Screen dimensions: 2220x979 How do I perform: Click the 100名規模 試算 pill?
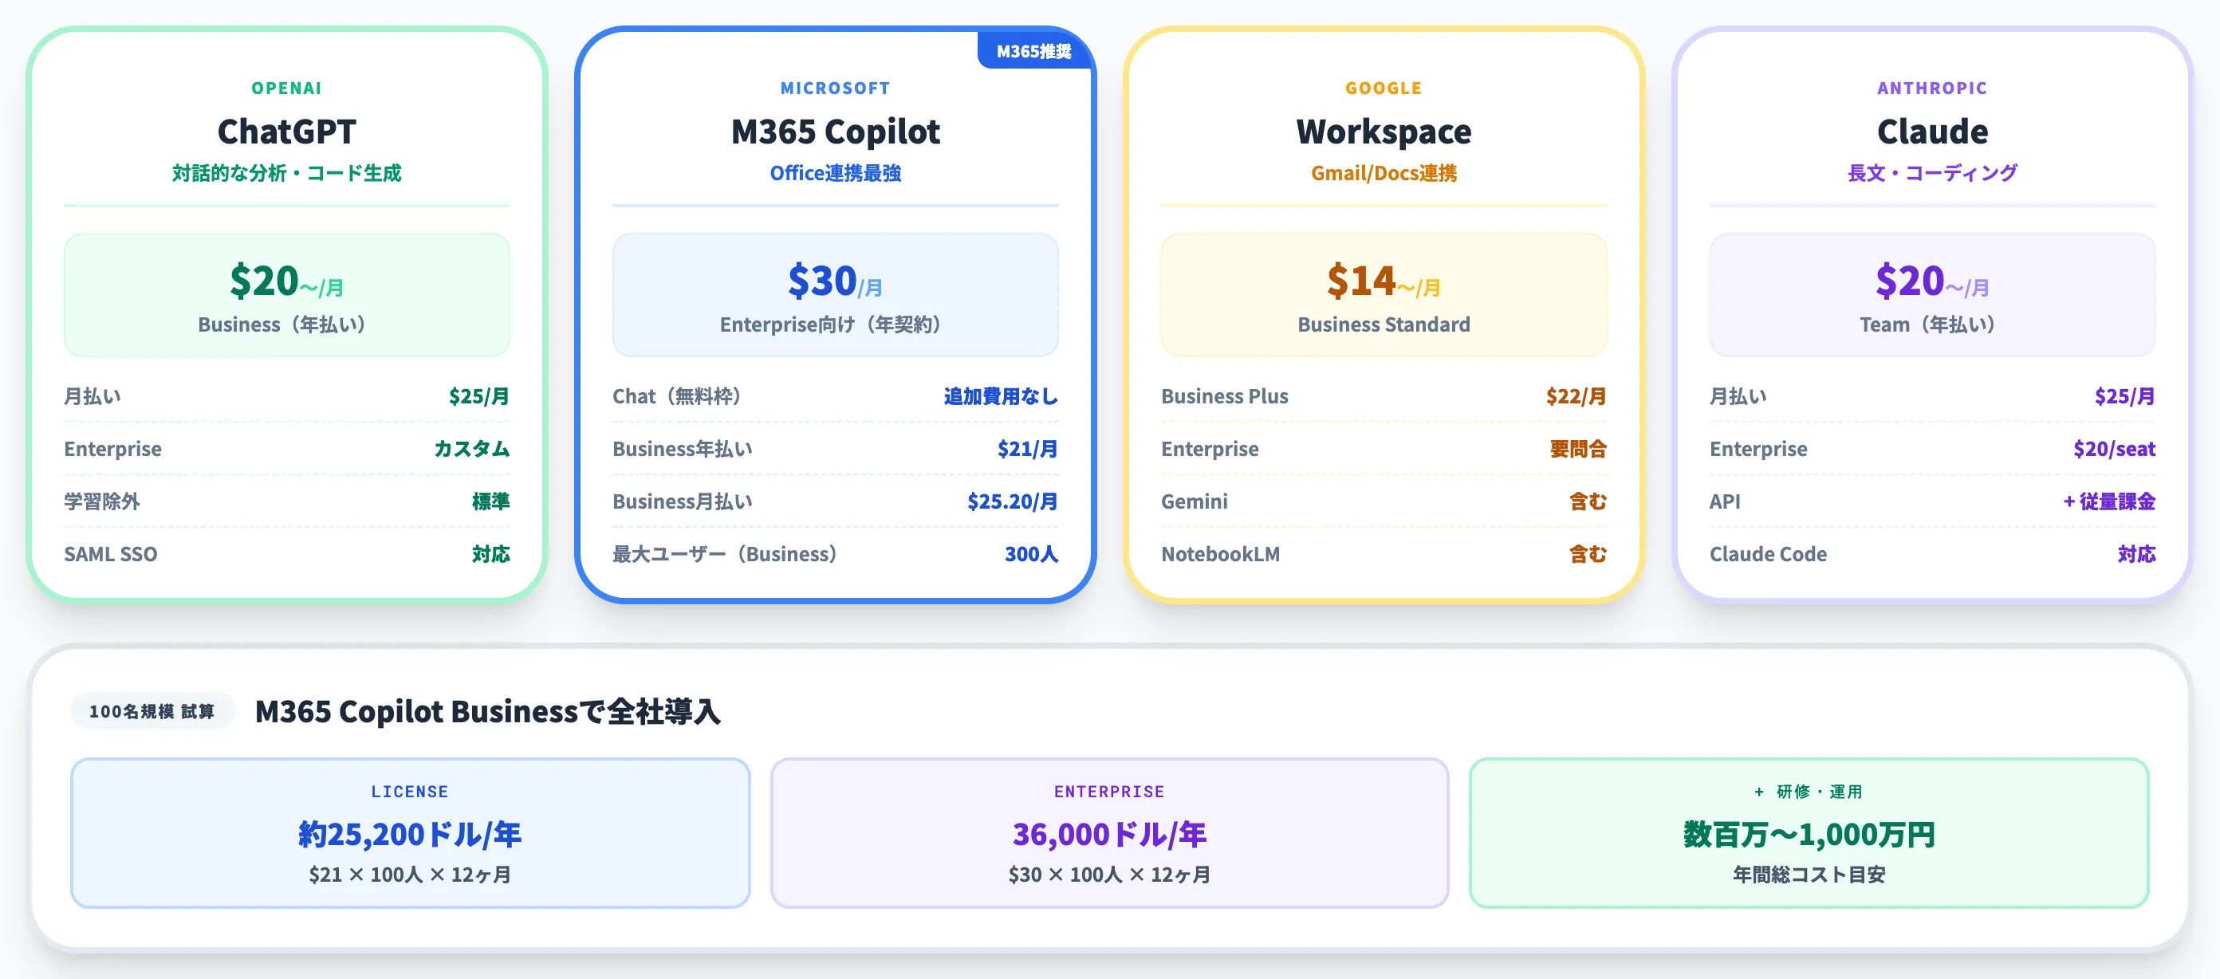(152, 711)
